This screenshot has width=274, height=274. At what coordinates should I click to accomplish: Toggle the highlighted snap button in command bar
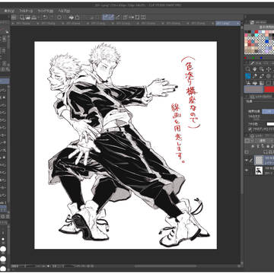108,18
